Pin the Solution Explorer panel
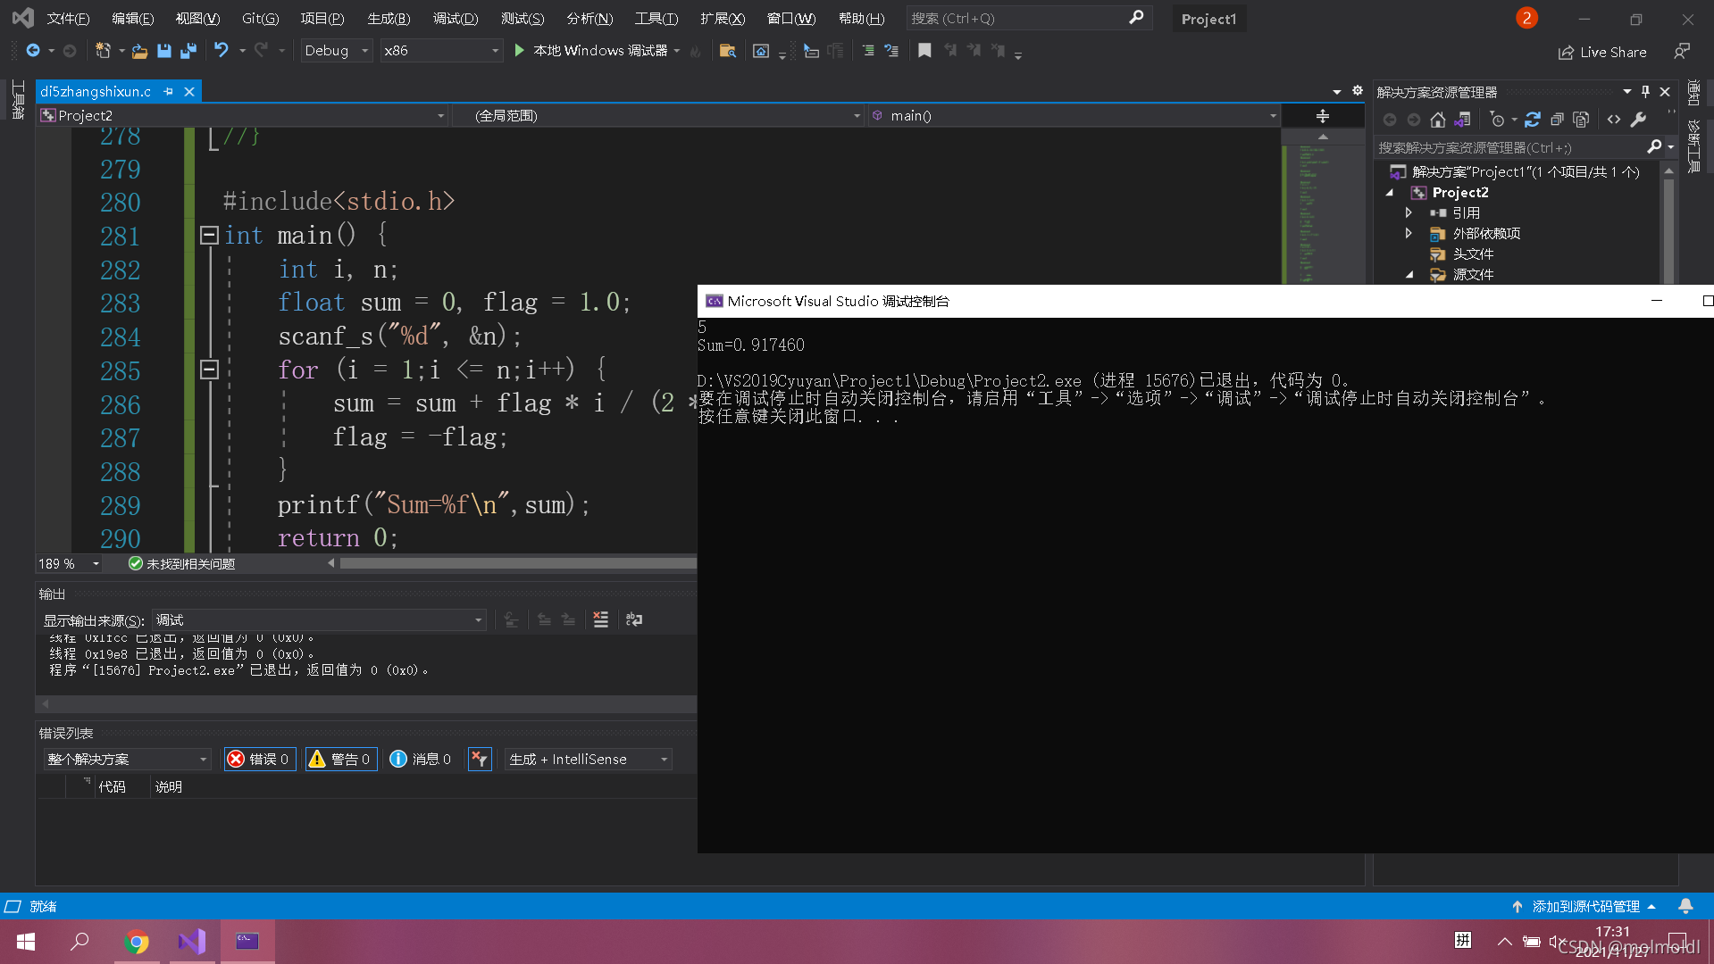 tap(1646, 91)
